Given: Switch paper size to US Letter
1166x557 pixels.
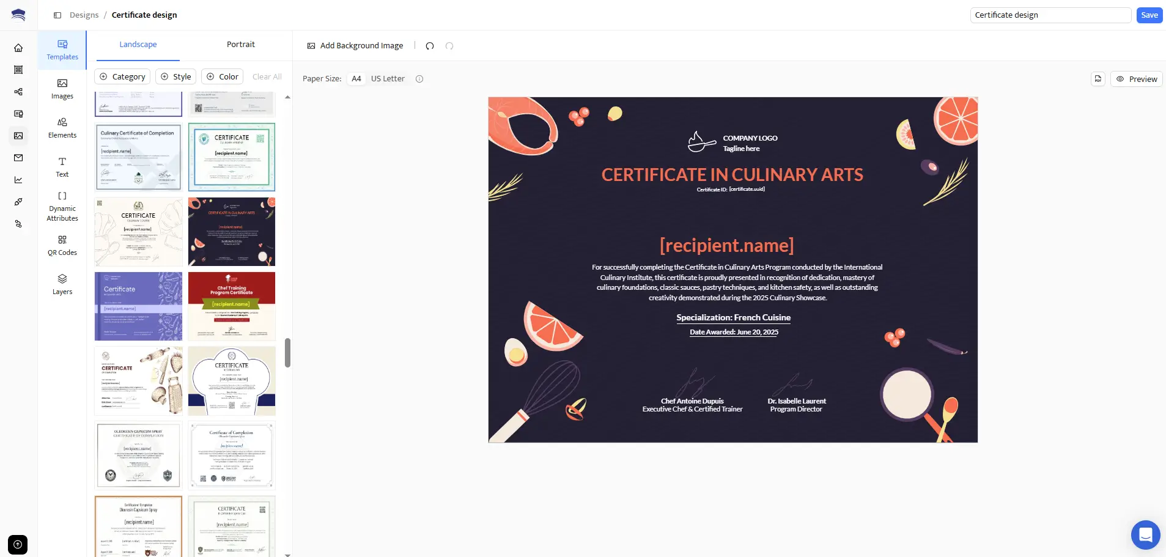Looking at the screenshot, I should coord(387,78).
